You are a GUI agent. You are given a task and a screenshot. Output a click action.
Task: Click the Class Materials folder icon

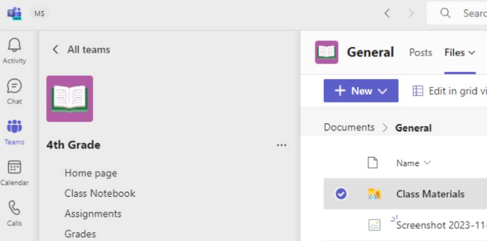click(375, 194)
